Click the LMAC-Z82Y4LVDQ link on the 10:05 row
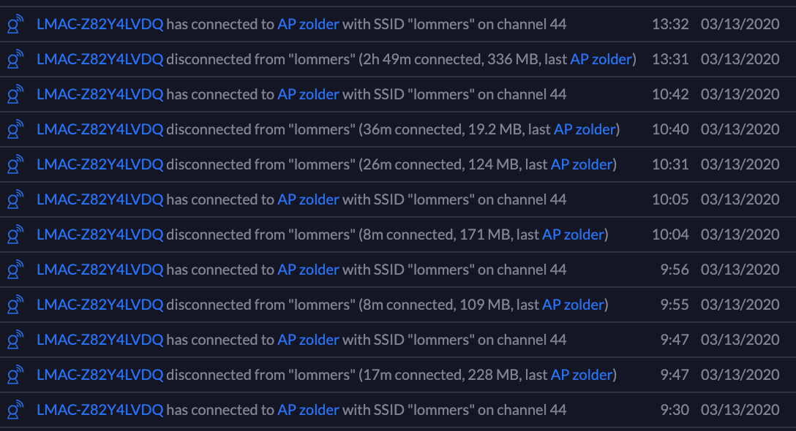This screenshot has width=796, height=431. (99, 199)
